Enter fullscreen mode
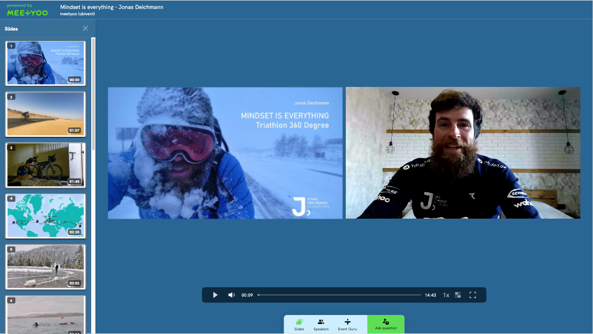The width and height of the screenshot is (593, 334). click(473, 295)
